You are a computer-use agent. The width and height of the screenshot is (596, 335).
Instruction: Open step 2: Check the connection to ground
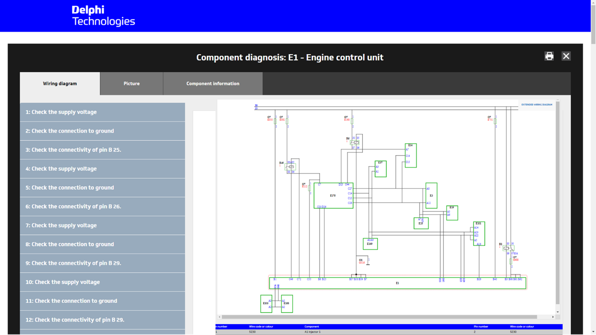coord(102,131)
